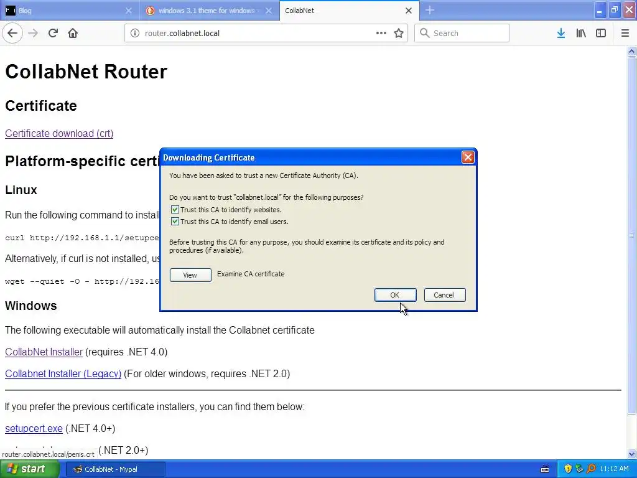Click the network tray icon

coord(579,469)
